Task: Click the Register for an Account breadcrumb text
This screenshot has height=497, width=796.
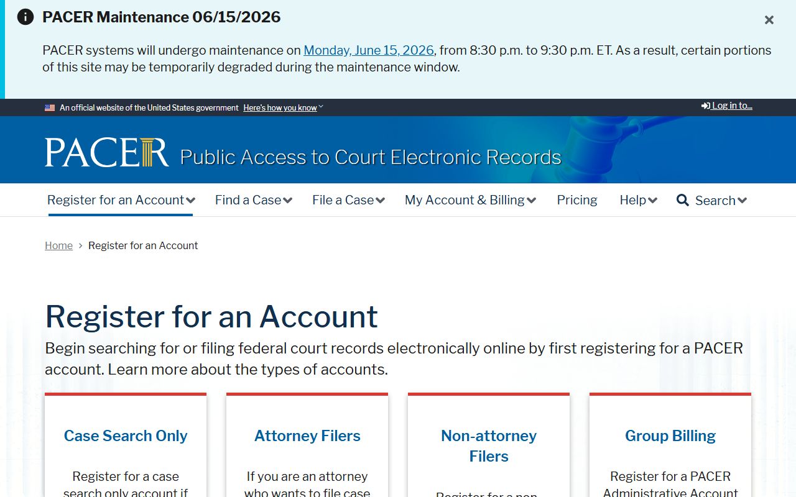Action: pyautogui.click(x=143, y=245)
